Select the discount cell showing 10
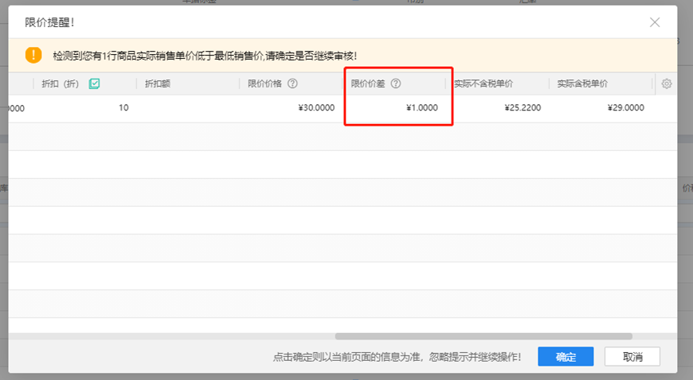This screenshot has width=693, height=380. (123, 108)
